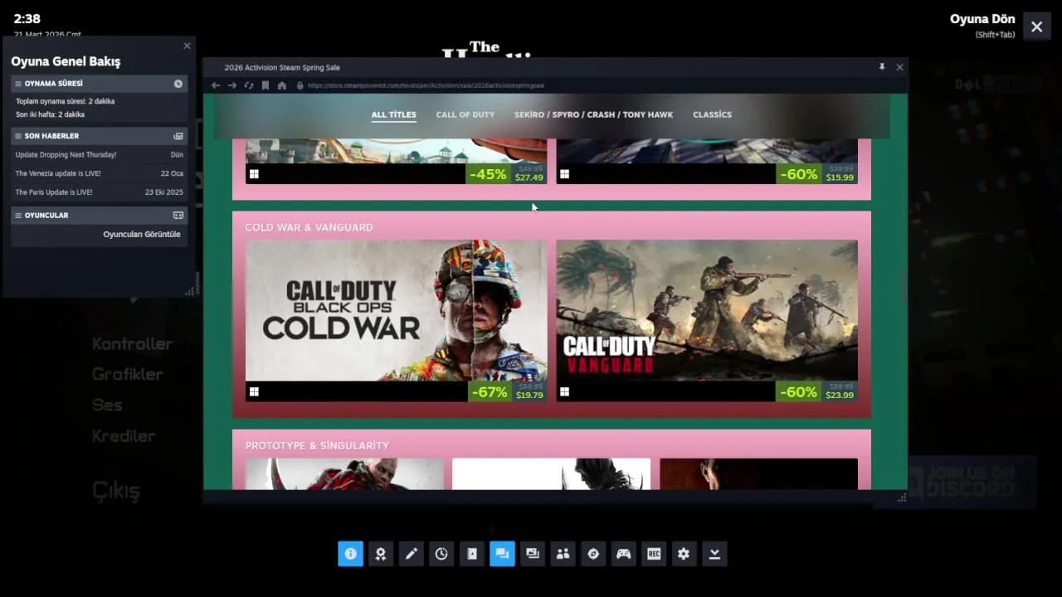Screen dimensions: 1062x597
Task: Click the icon in Oyuncular header
Action: tap(178, 216)
